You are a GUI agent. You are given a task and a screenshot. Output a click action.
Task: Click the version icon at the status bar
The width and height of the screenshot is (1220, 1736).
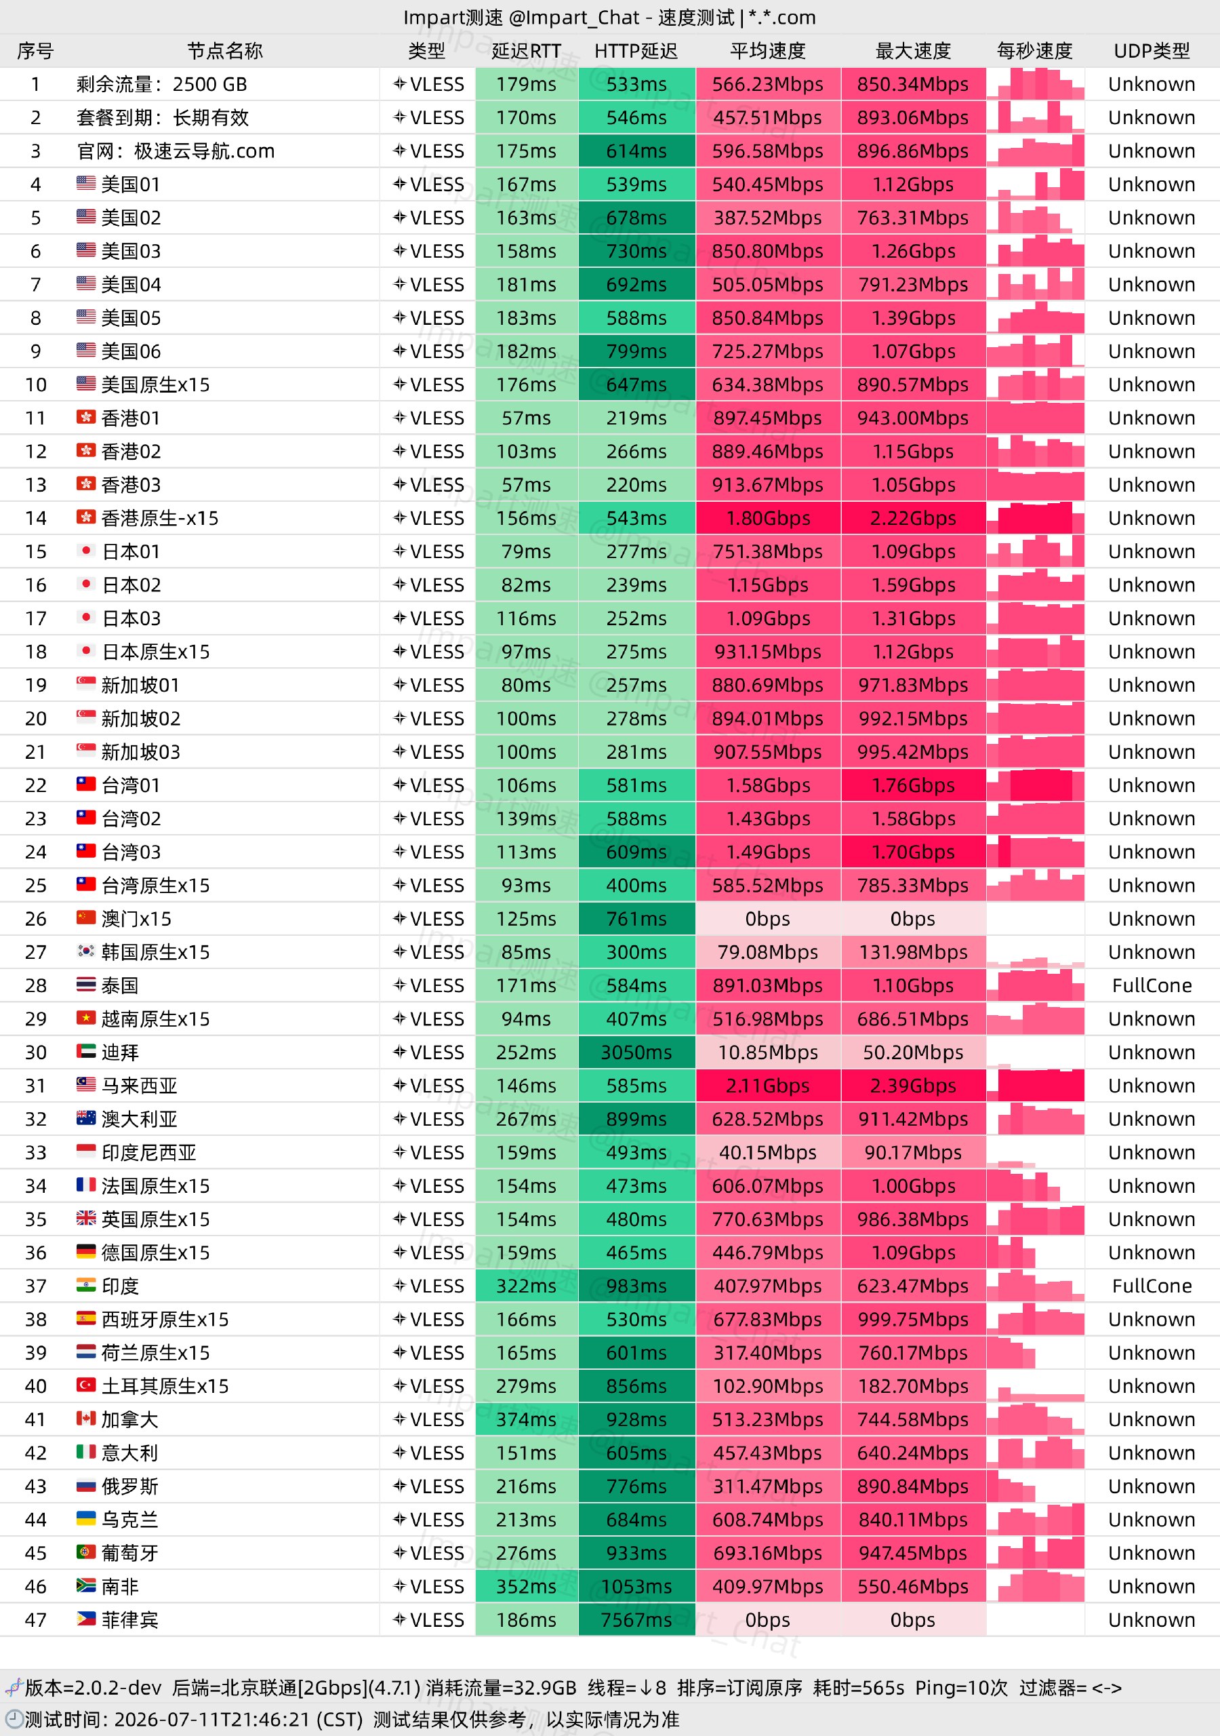(14, 1687)
